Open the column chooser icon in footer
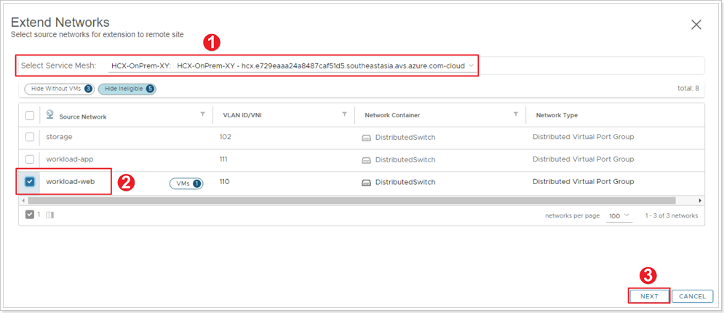 50,215
